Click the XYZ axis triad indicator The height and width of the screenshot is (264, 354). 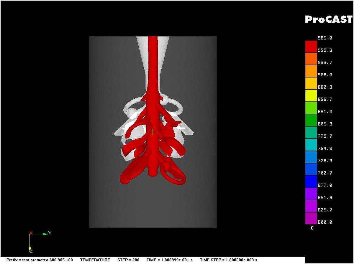click(40, 242)
